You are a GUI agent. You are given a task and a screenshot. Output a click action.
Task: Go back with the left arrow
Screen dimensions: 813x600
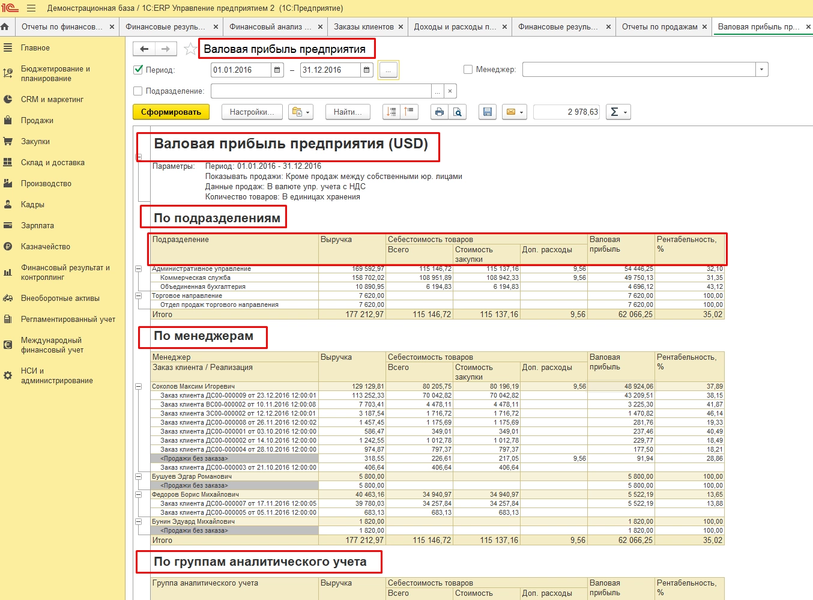pos(144,49)
